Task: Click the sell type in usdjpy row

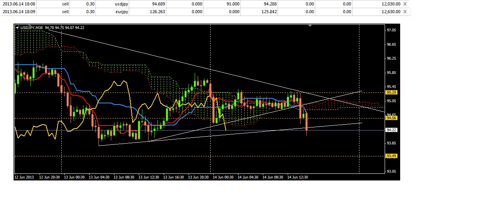Action: (x=65, y=4)
